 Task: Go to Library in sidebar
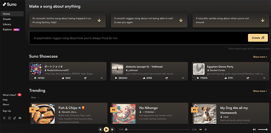click(7, 24)
